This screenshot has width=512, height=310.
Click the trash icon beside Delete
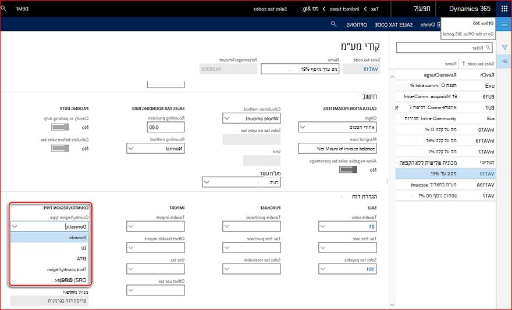439,25
